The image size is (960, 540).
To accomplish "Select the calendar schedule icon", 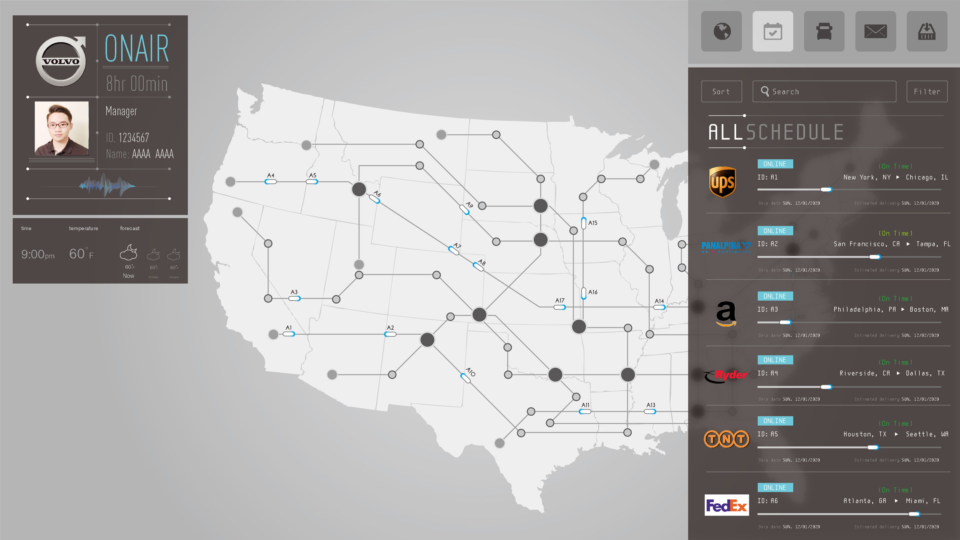I will point(771,31).
